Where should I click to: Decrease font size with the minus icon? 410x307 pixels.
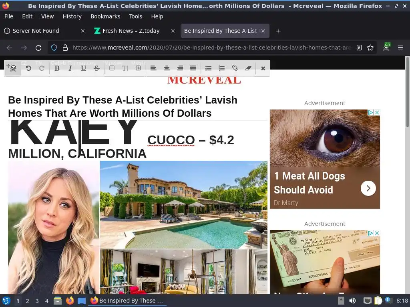point(112,68)
